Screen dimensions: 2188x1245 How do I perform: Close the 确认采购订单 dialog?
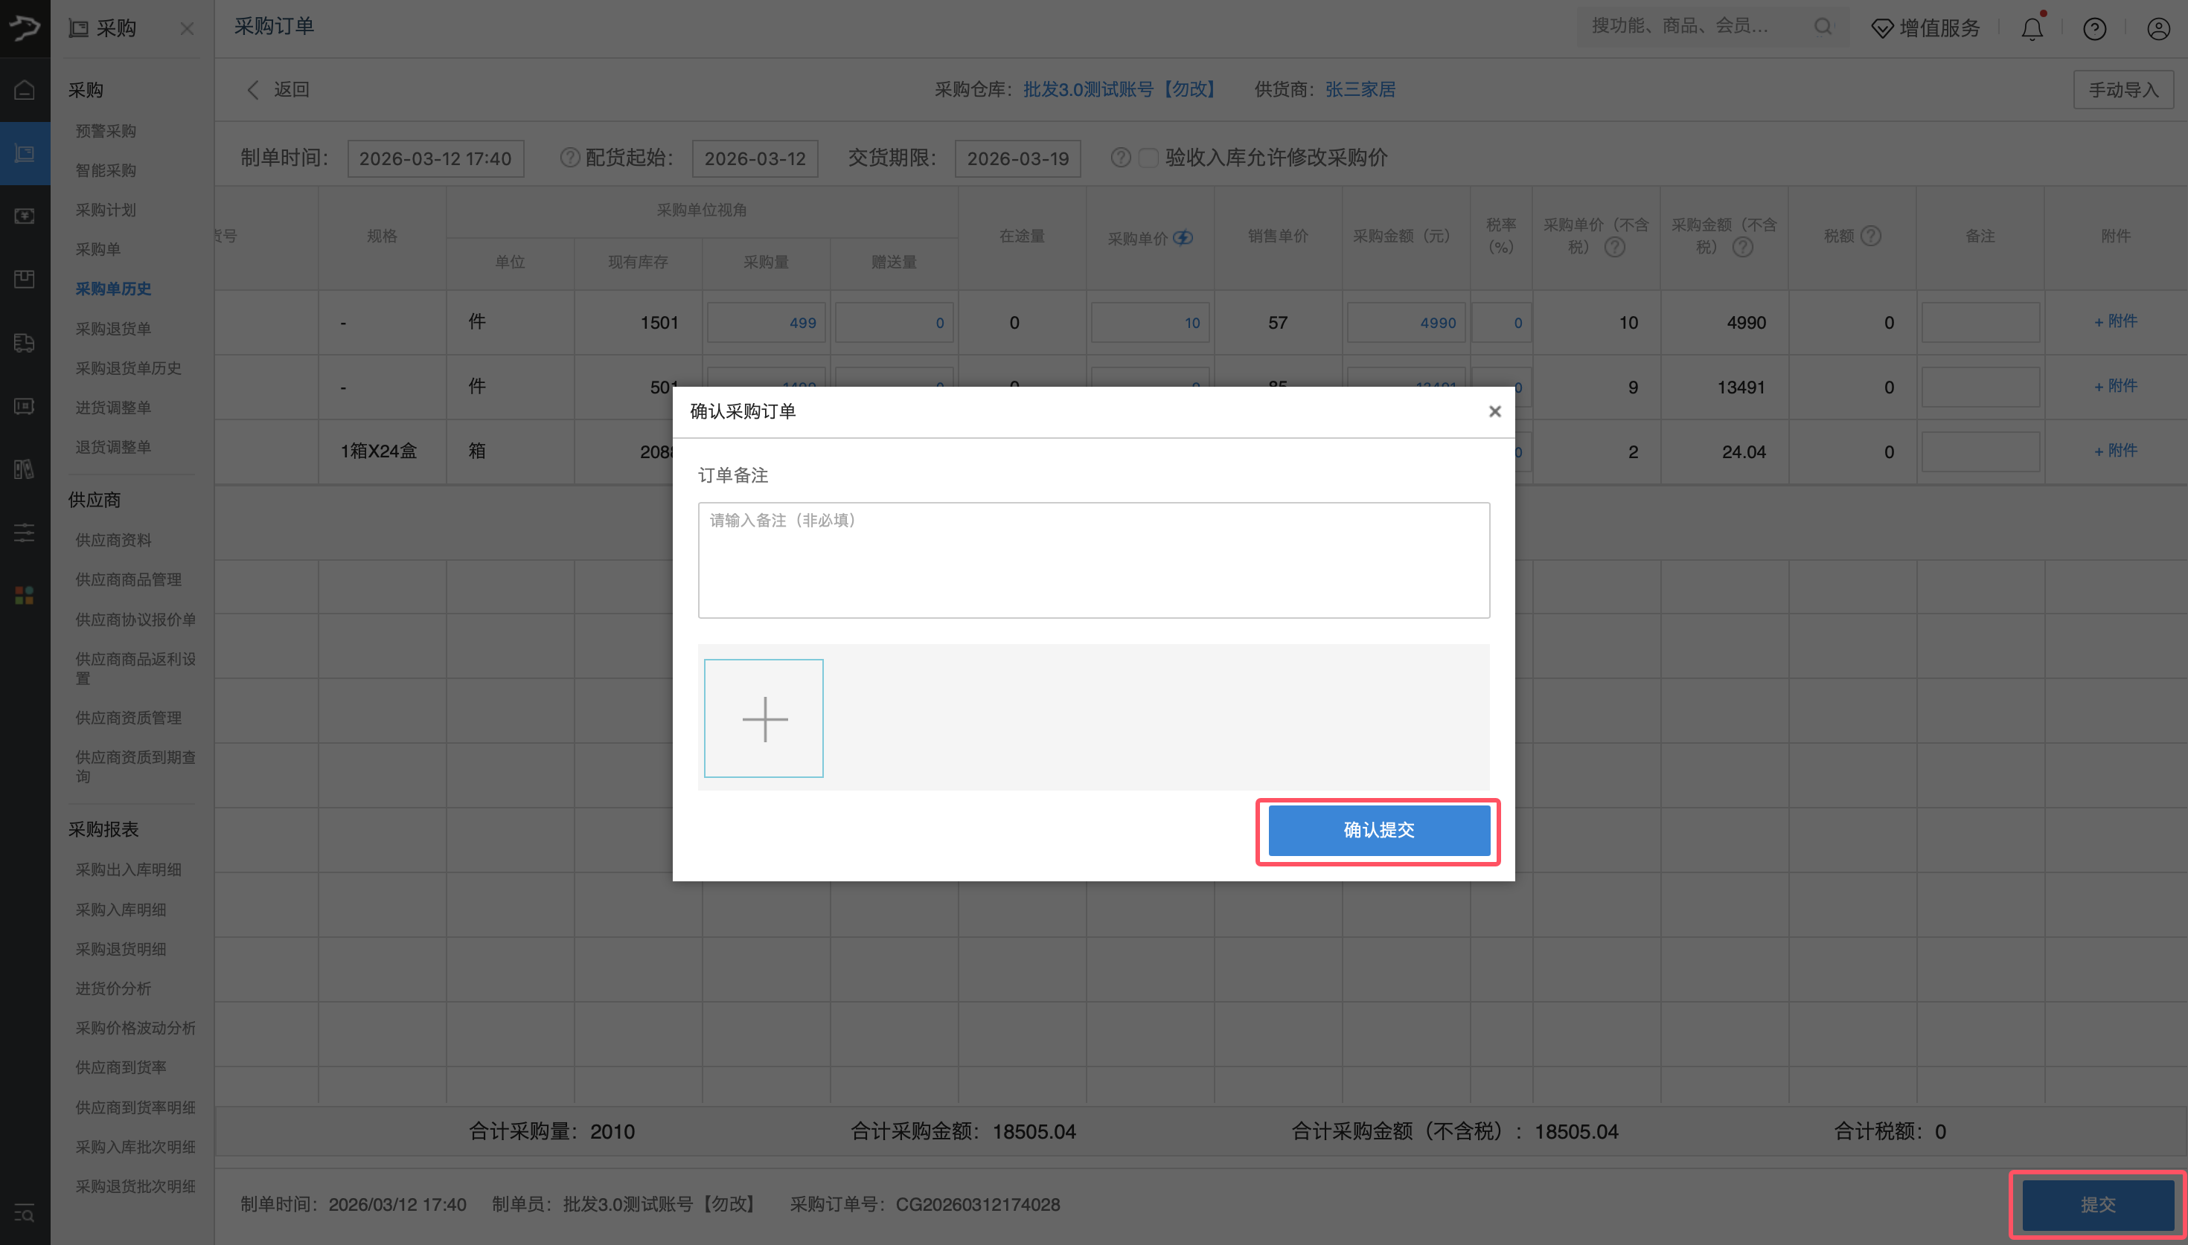click(x=1494, y=411)
